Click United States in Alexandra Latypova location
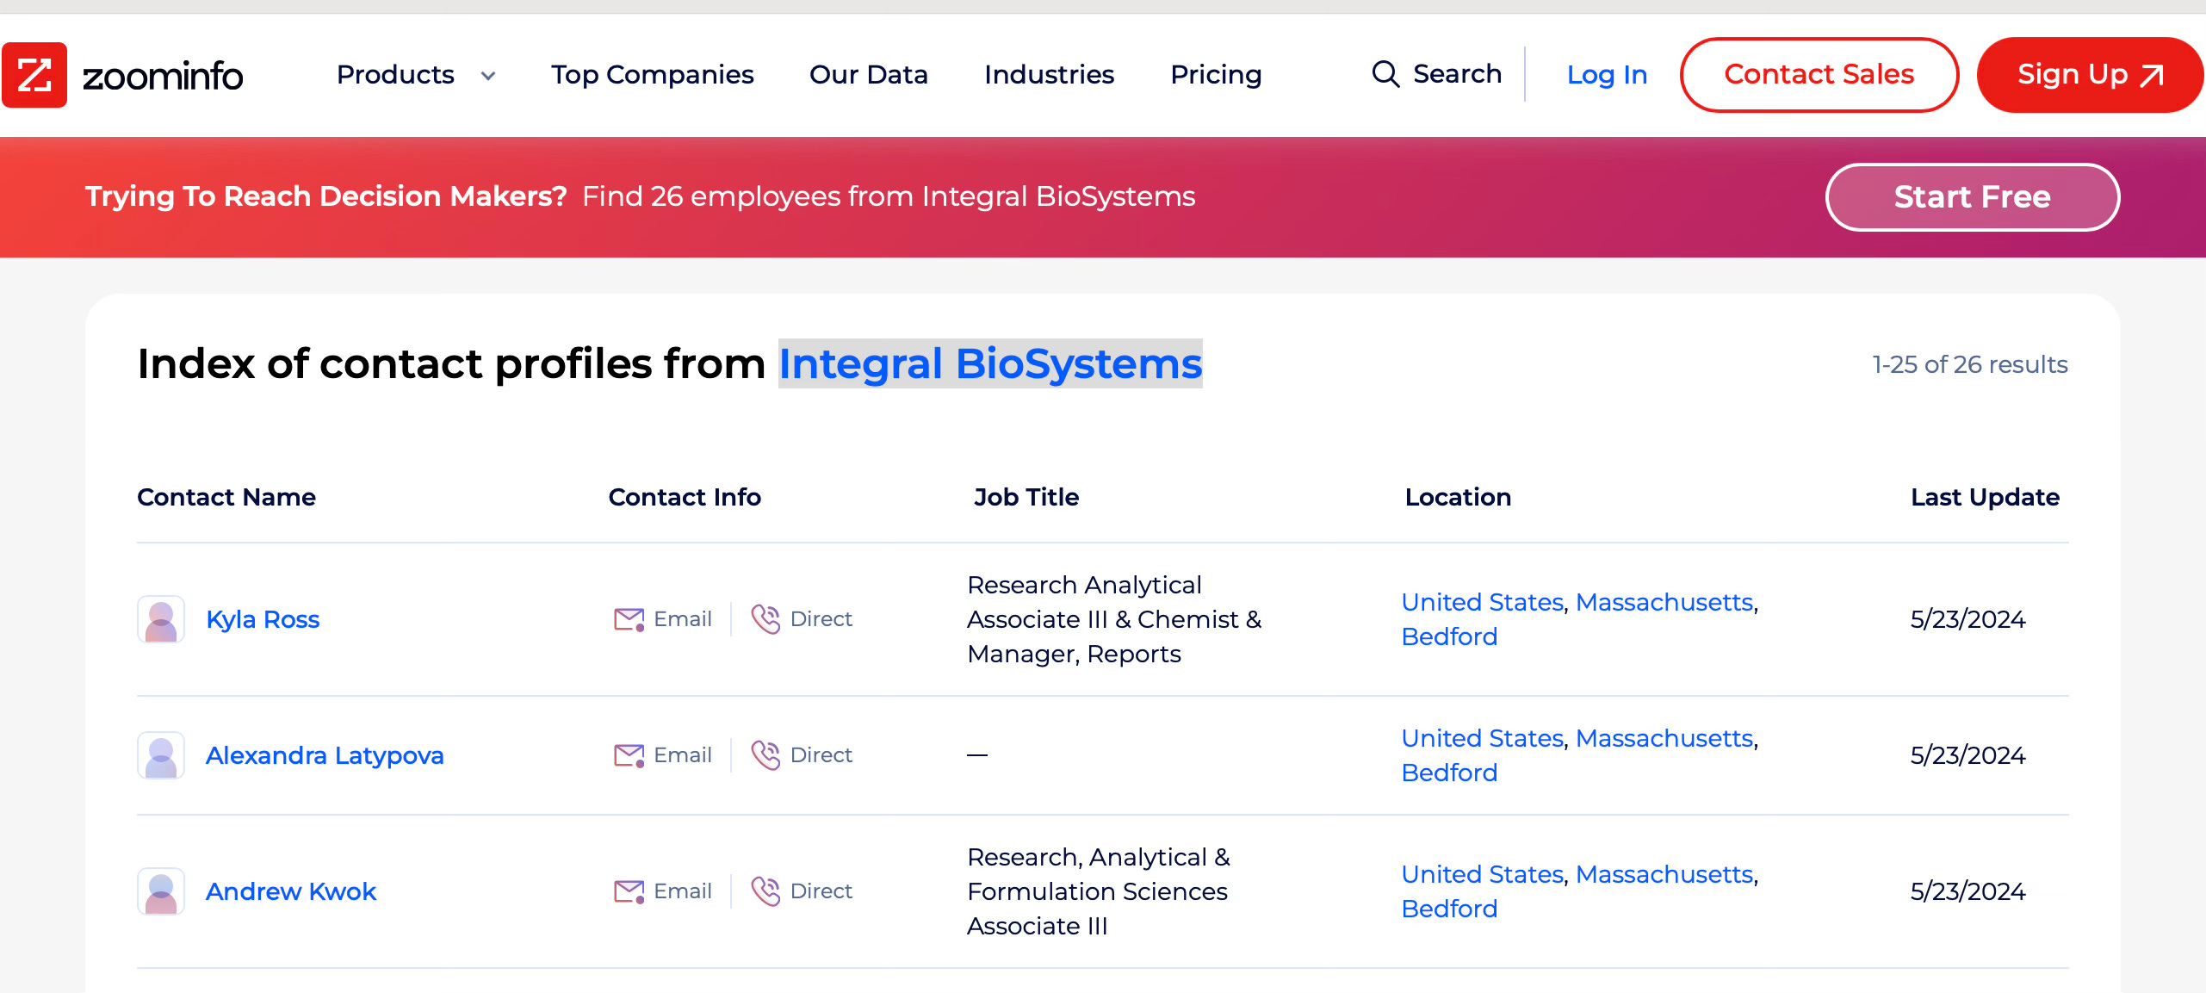The width and height of the screenshot is (2206, 993). point(1483,738)
